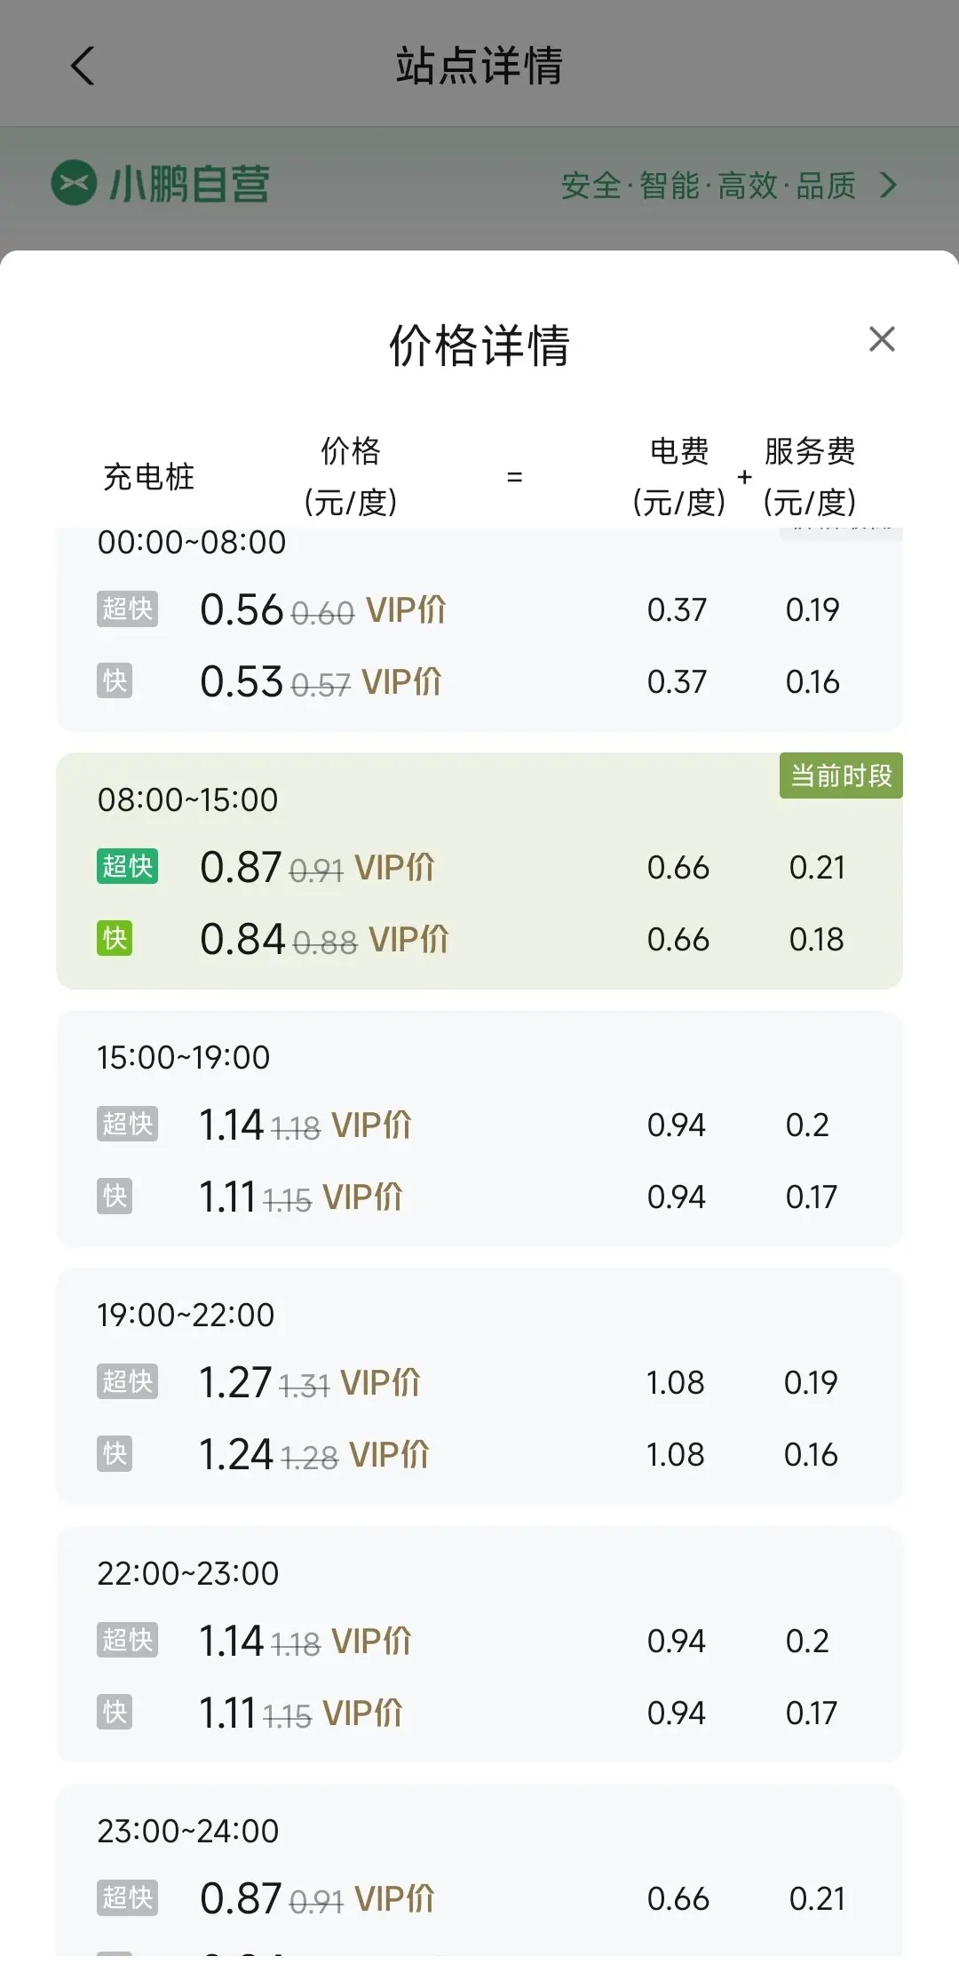Tap the back arrow in header
The height and width of the screenshot is (1988, 959).
coord(83,66)
